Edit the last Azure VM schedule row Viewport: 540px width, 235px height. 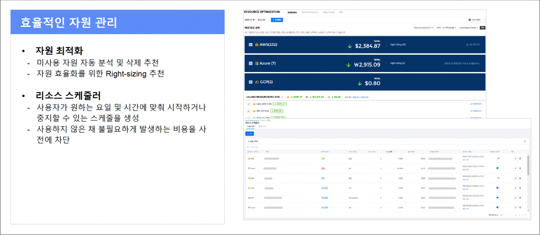(x=515, y=208)
